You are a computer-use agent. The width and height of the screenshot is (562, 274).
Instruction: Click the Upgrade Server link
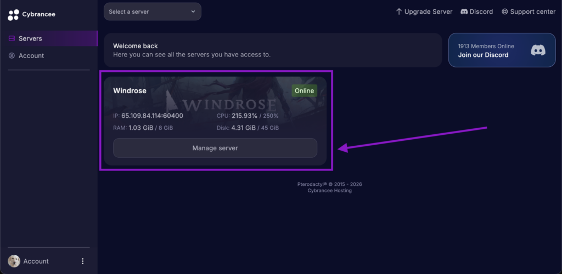[x=428, y=12]
